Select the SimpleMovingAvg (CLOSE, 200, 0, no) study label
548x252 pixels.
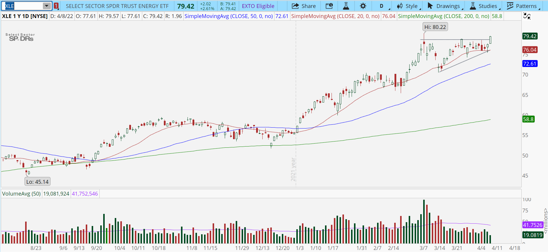coord(444,16)
